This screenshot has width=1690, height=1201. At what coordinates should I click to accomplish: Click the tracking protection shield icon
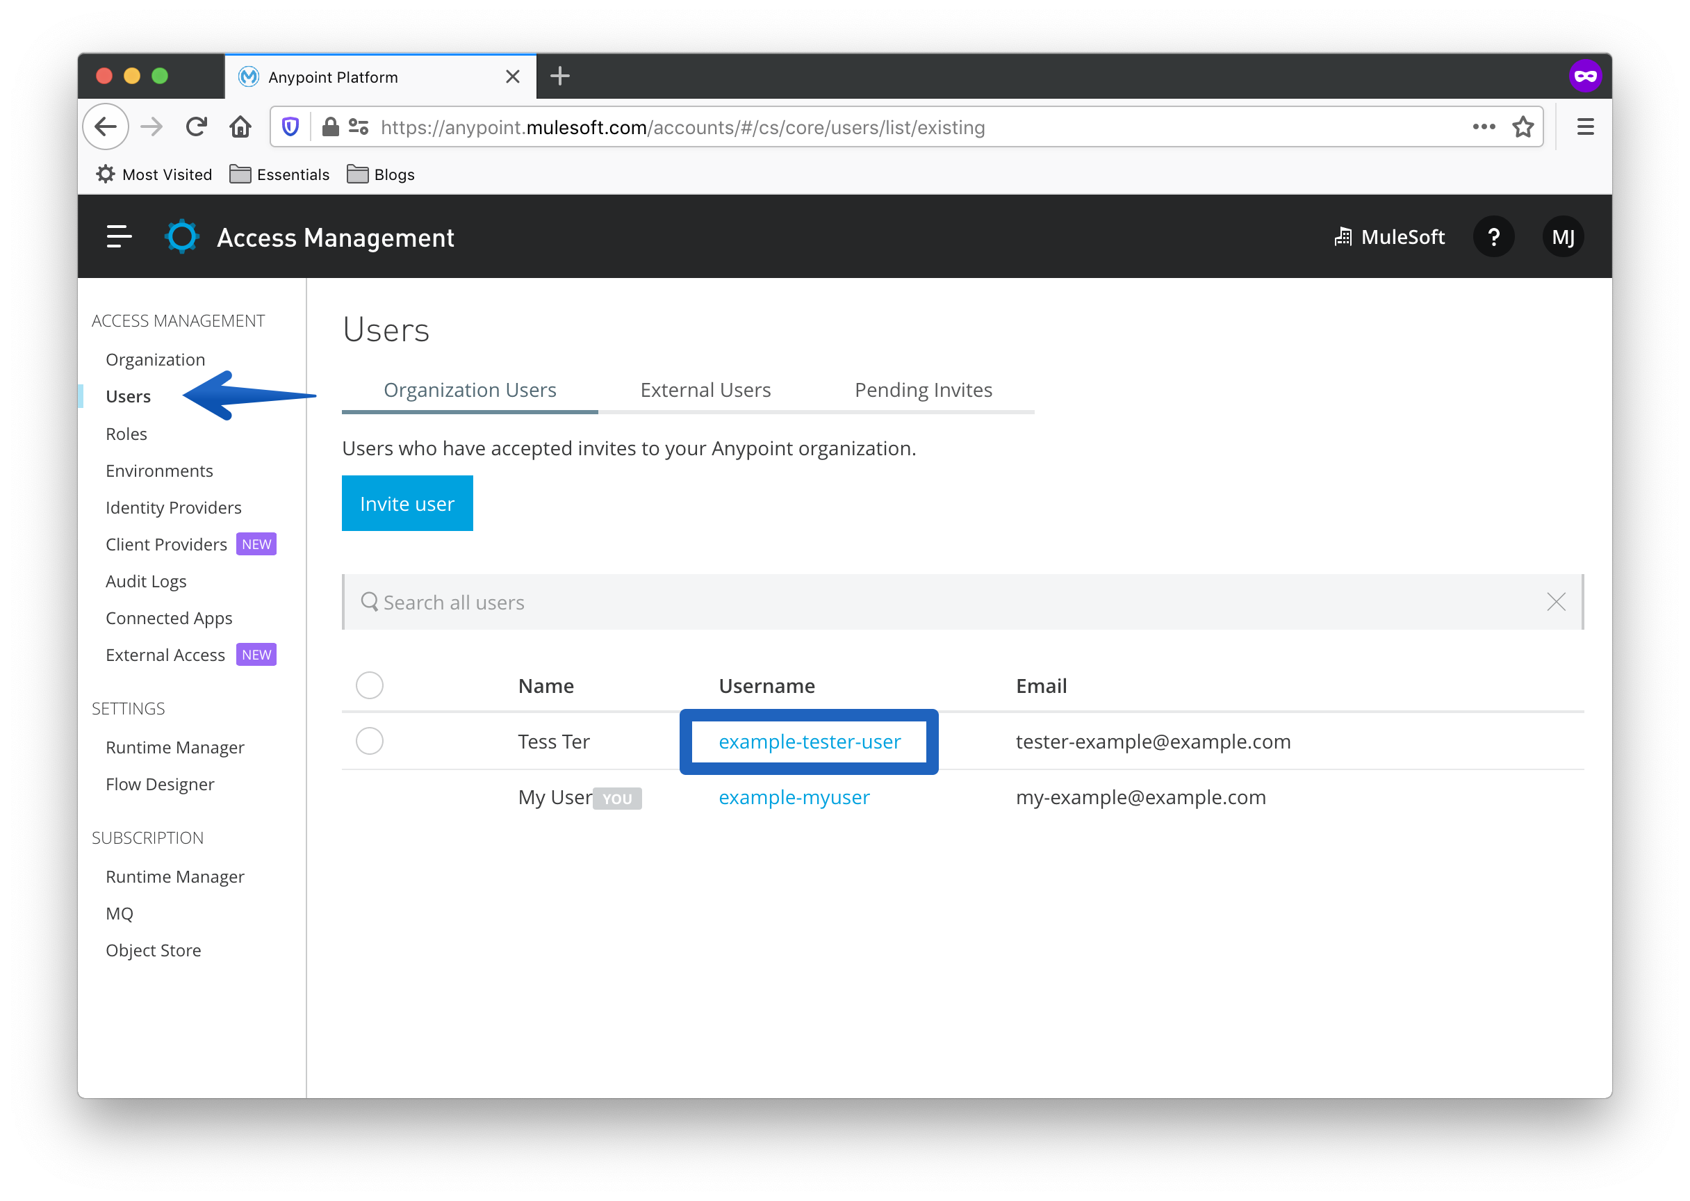(x=290, y=127)
